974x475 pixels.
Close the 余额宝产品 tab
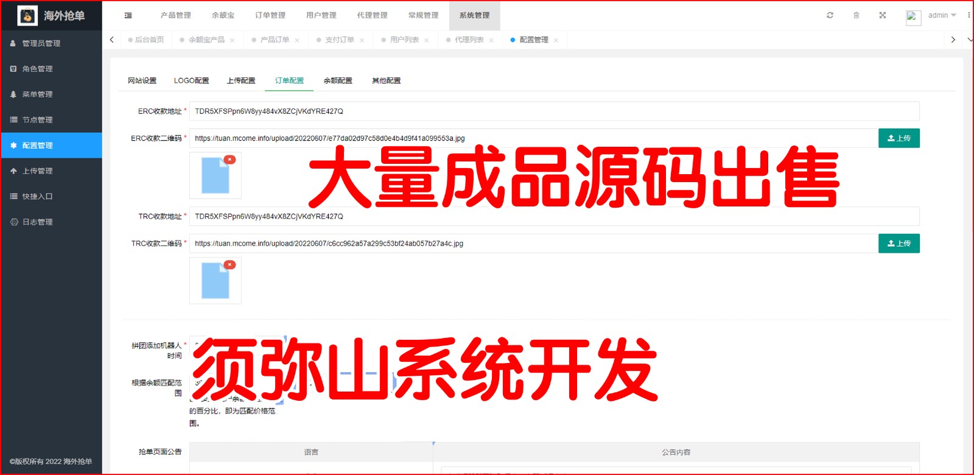233,40
